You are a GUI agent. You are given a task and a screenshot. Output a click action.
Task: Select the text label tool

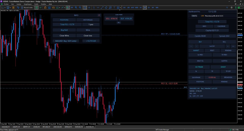114,7
